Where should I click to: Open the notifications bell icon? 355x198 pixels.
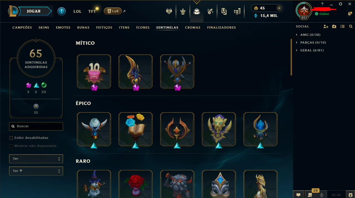pyautogui.click(x=350, y=14)
